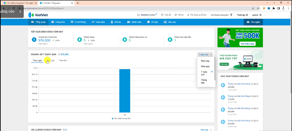Click the KiotViet logo

pyautogui.click(x=38, y=15)
